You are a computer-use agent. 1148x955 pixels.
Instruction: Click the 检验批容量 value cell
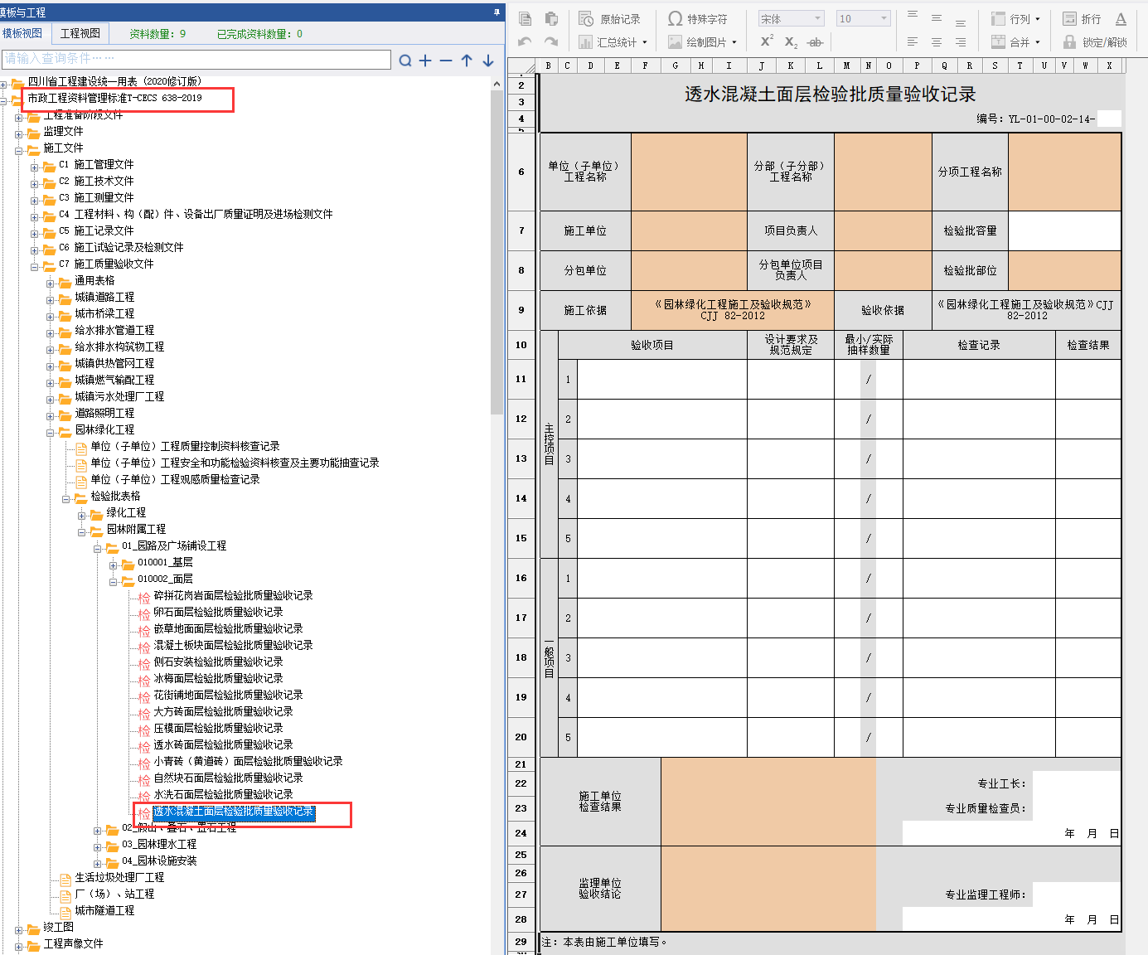click(1064, 230)
